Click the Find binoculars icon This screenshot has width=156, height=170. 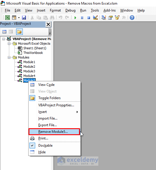[52, 18]
